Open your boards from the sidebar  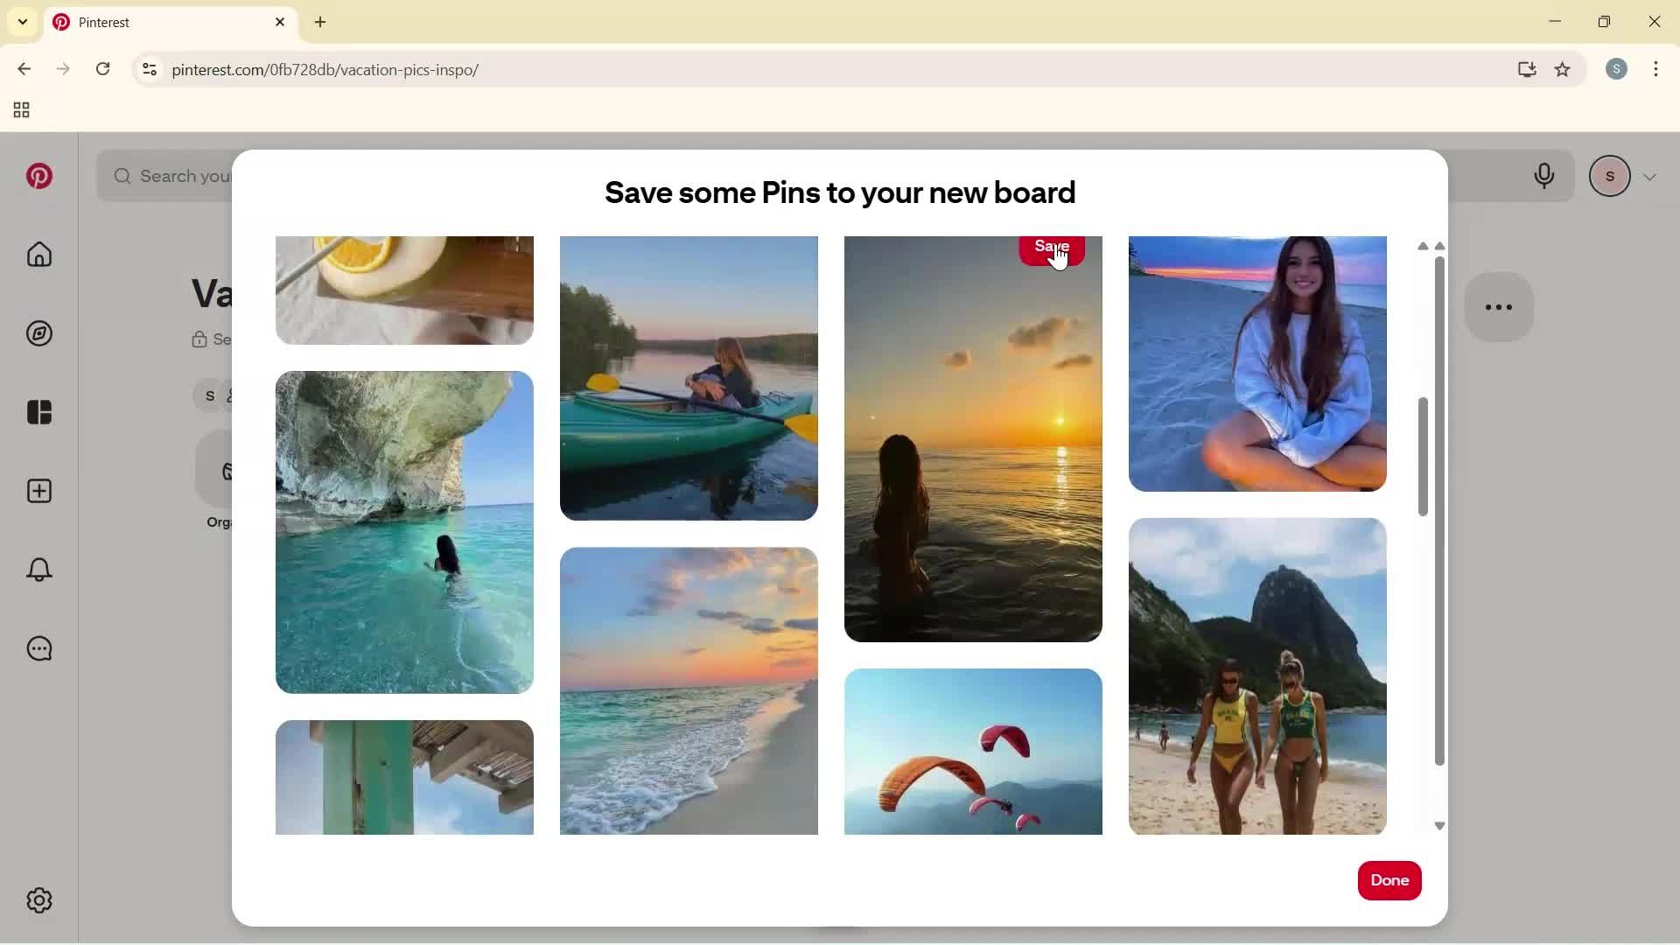click(x=38, y=412)
